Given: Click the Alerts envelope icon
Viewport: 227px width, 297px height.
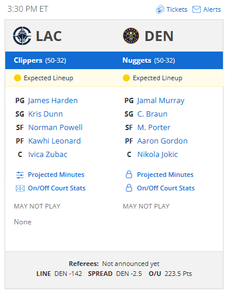Looking at the screenshot, I should coord(197,9).
